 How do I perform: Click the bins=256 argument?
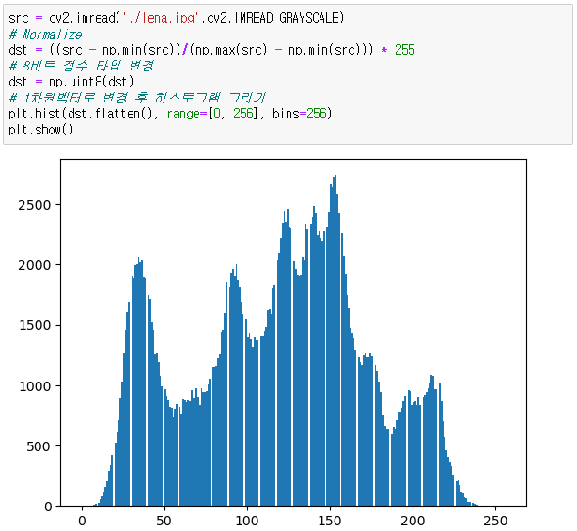[x=300, y=114]
